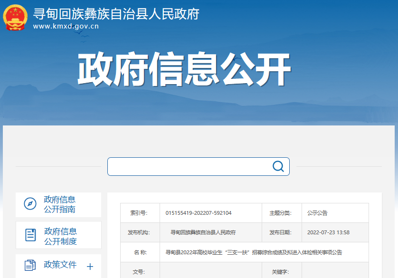Open the 政府信息公开制度 link text
398x278 pixels.
60,236
